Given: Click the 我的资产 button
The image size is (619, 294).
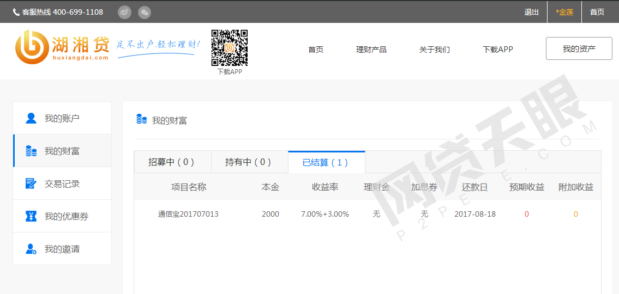Looking at the screenshot, I should (579, 49).
